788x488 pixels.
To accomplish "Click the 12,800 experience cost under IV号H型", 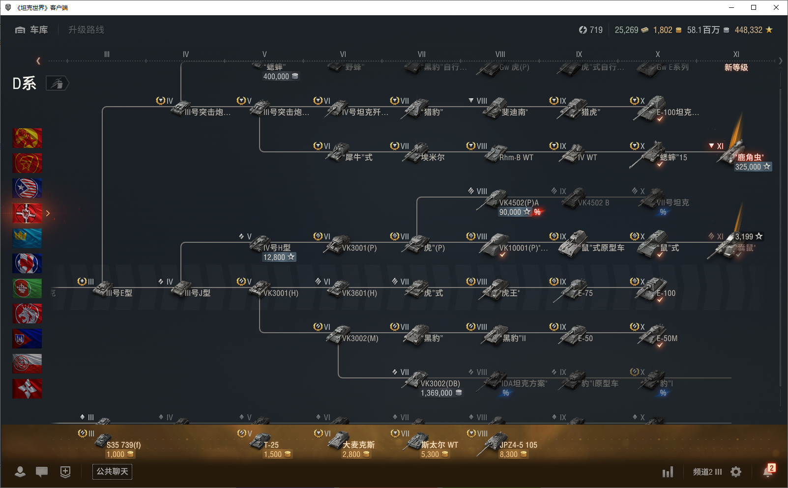I will pos(279,258).
